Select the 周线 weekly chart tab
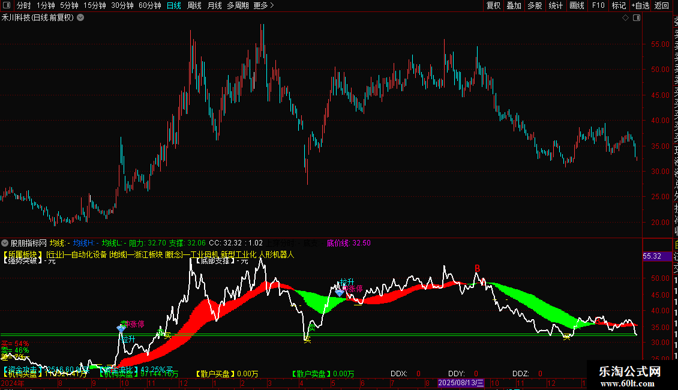Viewport: 678px width, 390px height. coord(194,5)
